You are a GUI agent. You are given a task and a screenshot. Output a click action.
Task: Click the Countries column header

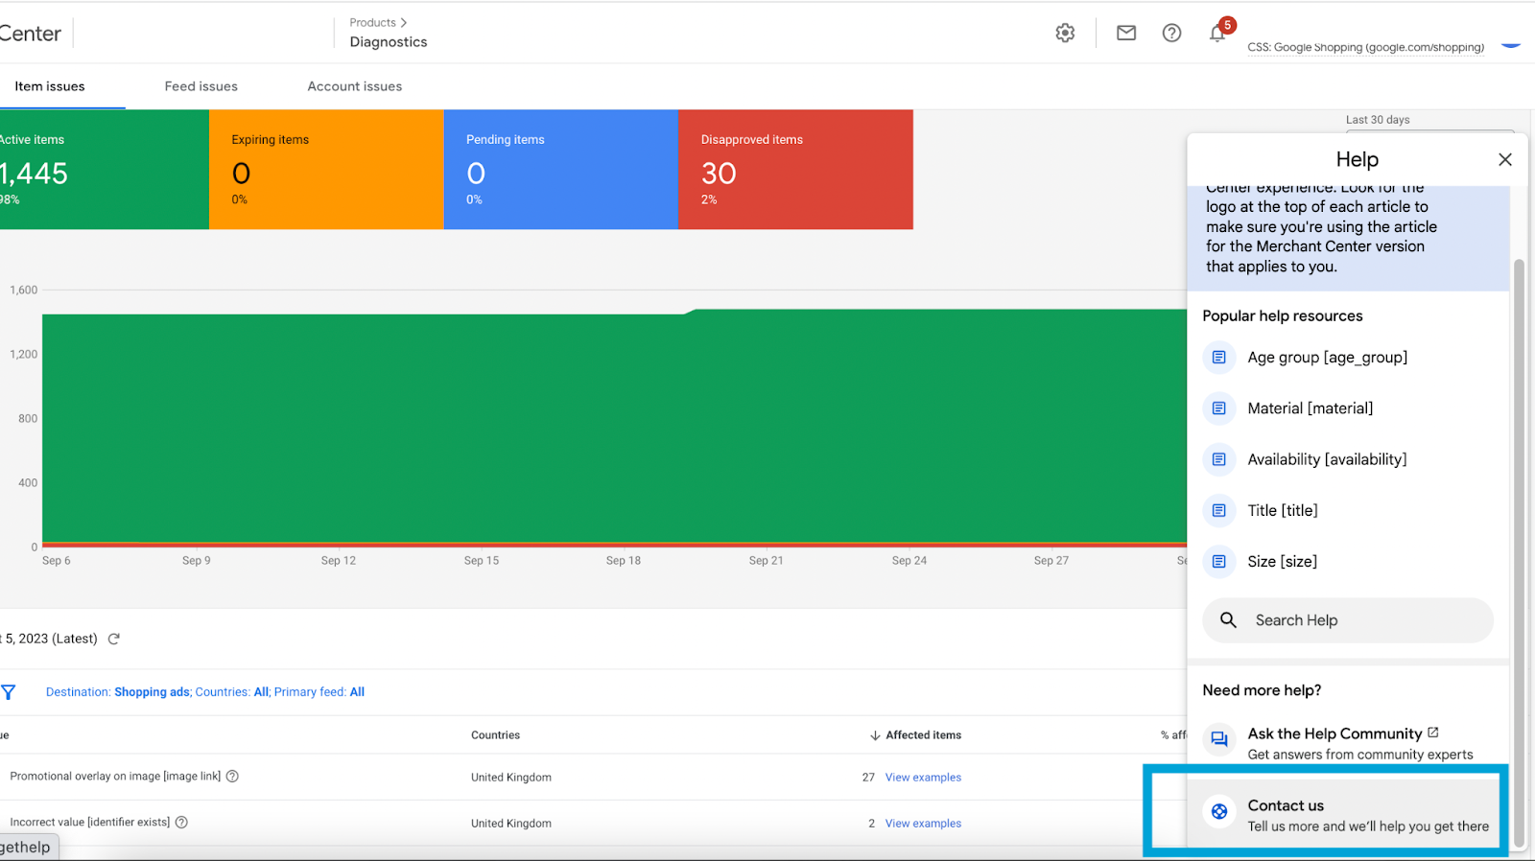[x=495, y=735]
